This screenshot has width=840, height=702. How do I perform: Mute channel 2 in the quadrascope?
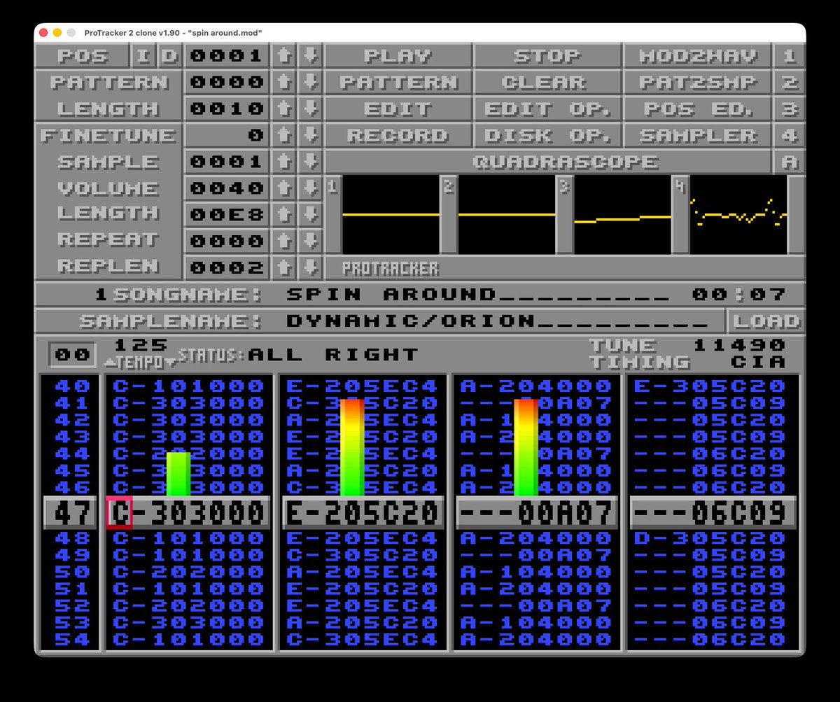point(507,214)
